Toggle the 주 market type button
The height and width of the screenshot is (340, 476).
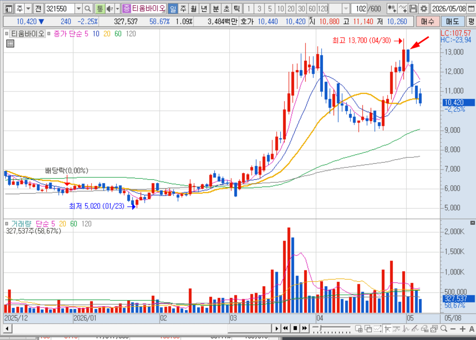[x=19, y=9]
